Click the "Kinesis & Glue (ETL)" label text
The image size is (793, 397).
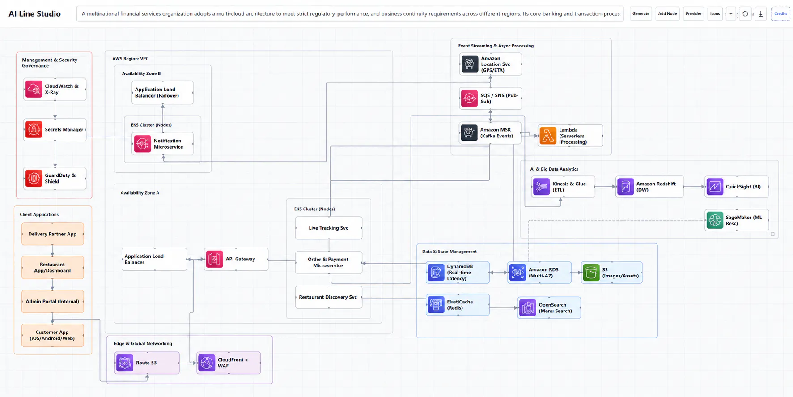[x=569, y=187]
